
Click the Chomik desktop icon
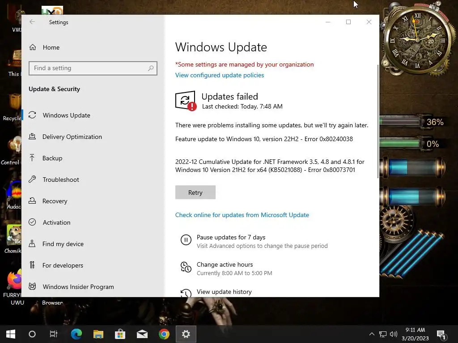(13, 239)
